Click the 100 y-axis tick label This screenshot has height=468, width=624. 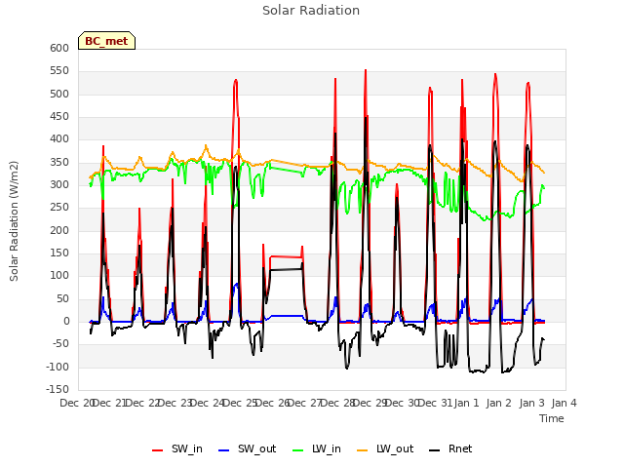pyautogui.click(x=59, y=275)
